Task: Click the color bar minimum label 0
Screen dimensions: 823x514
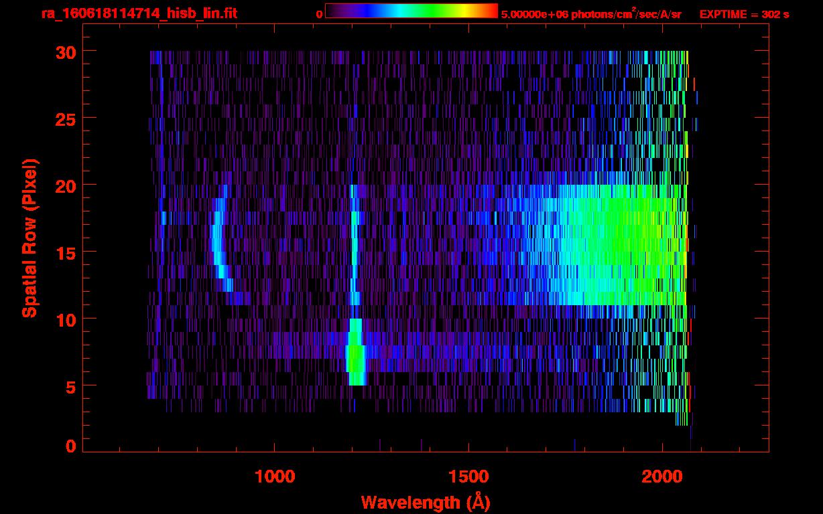Action: click(x=320, y=14)
